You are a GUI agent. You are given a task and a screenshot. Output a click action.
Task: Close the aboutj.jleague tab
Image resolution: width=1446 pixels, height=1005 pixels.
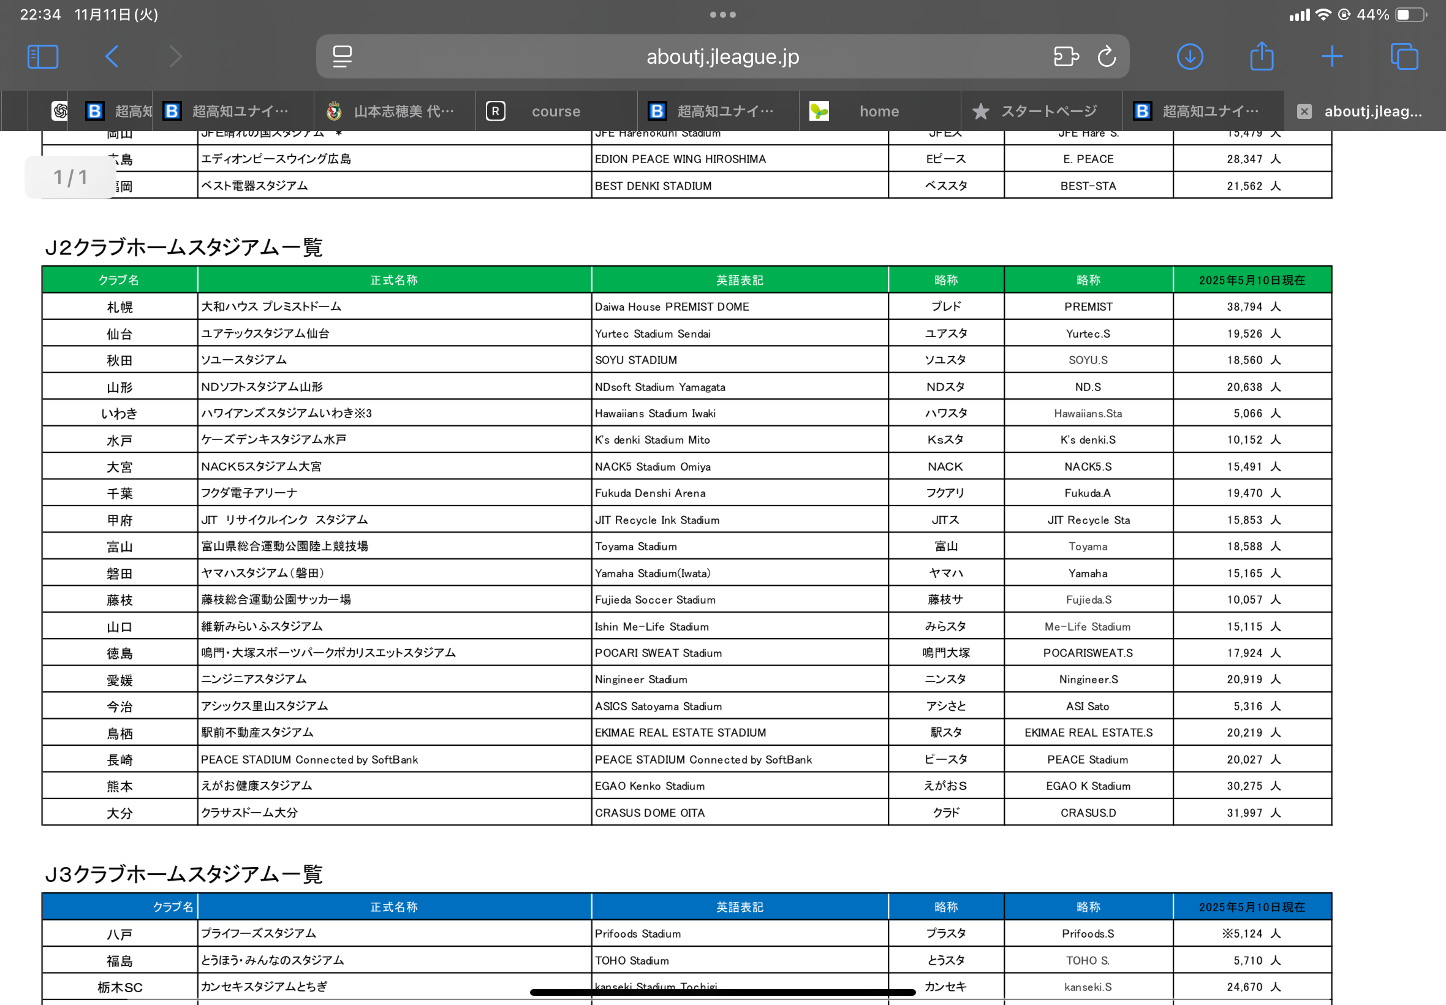coord(1304,112)
